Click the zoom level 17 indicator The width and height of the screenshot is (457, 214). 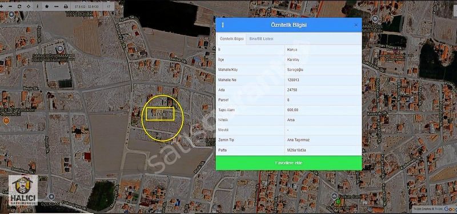click(109, 6)
